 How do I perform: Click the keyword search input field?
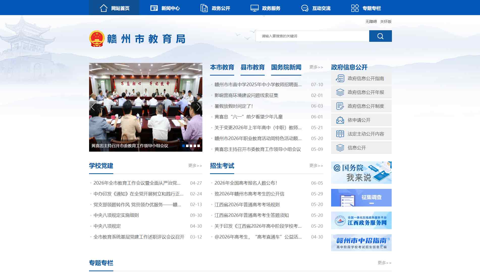coord(312,36)
